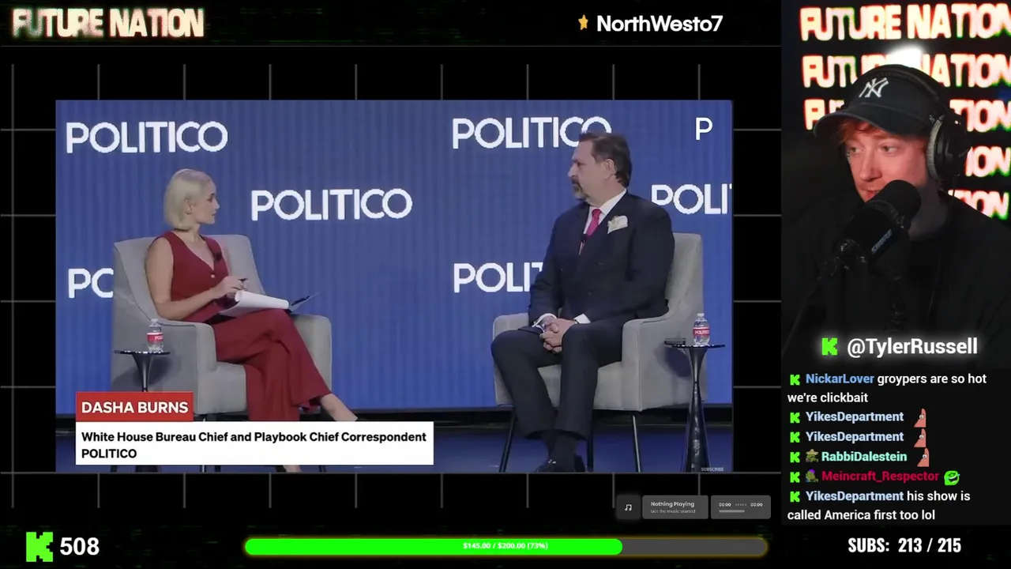The width and height of the screenshot is (1011, 569).
Task: Click the NorthWesto7 username at top
Action: pos(660,24)
